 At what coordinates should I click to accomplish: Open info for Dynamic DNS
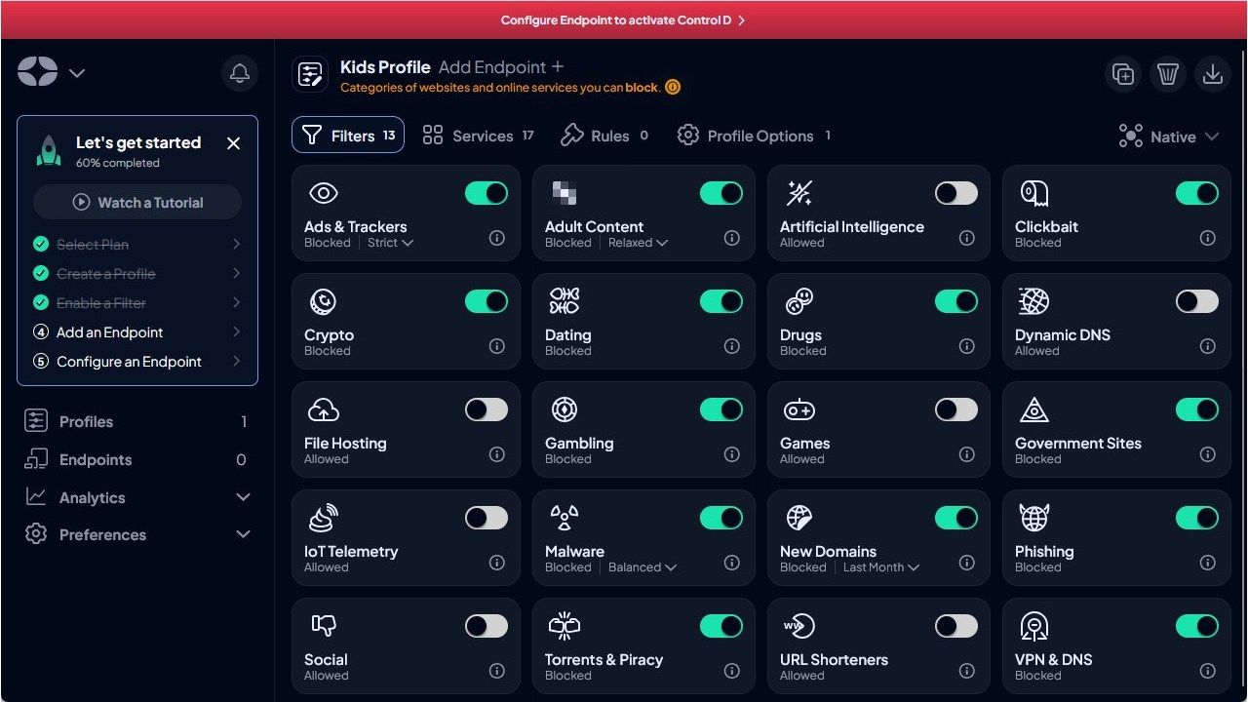(x=1208, y=346)
